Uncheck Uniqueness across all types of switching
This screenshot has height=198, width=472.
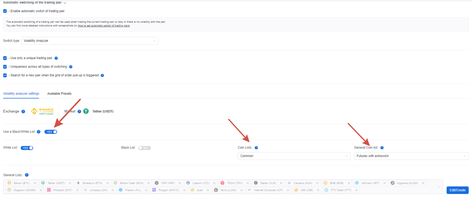(5, 67)
